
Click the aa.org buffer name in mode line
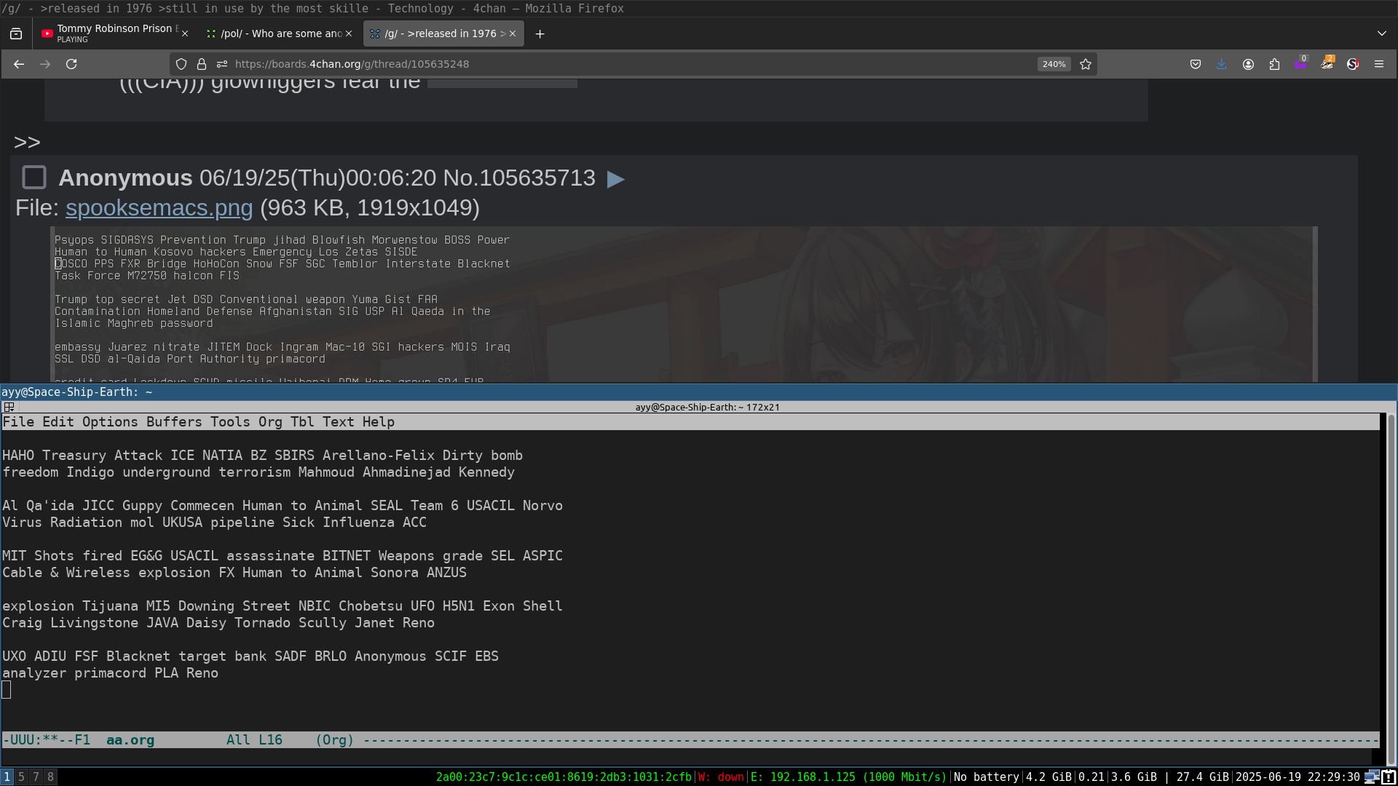pos(130,740)
